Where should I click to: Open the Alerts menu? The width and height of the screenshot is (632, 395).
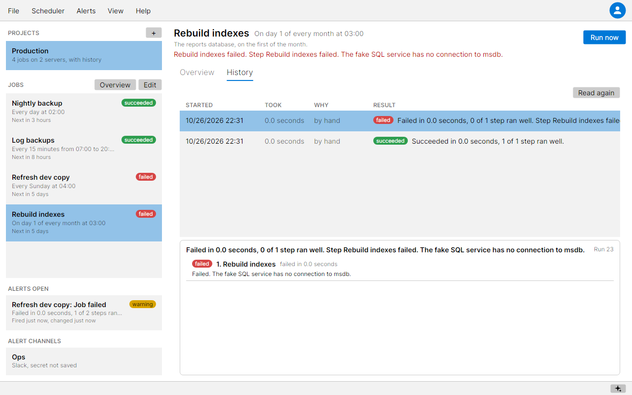pos(86,11)
